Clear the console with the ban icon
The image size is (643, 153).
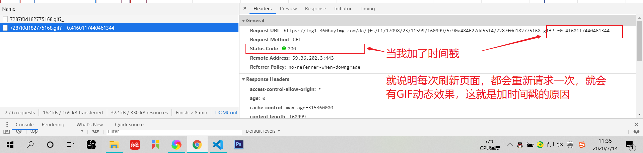(19, 131)
